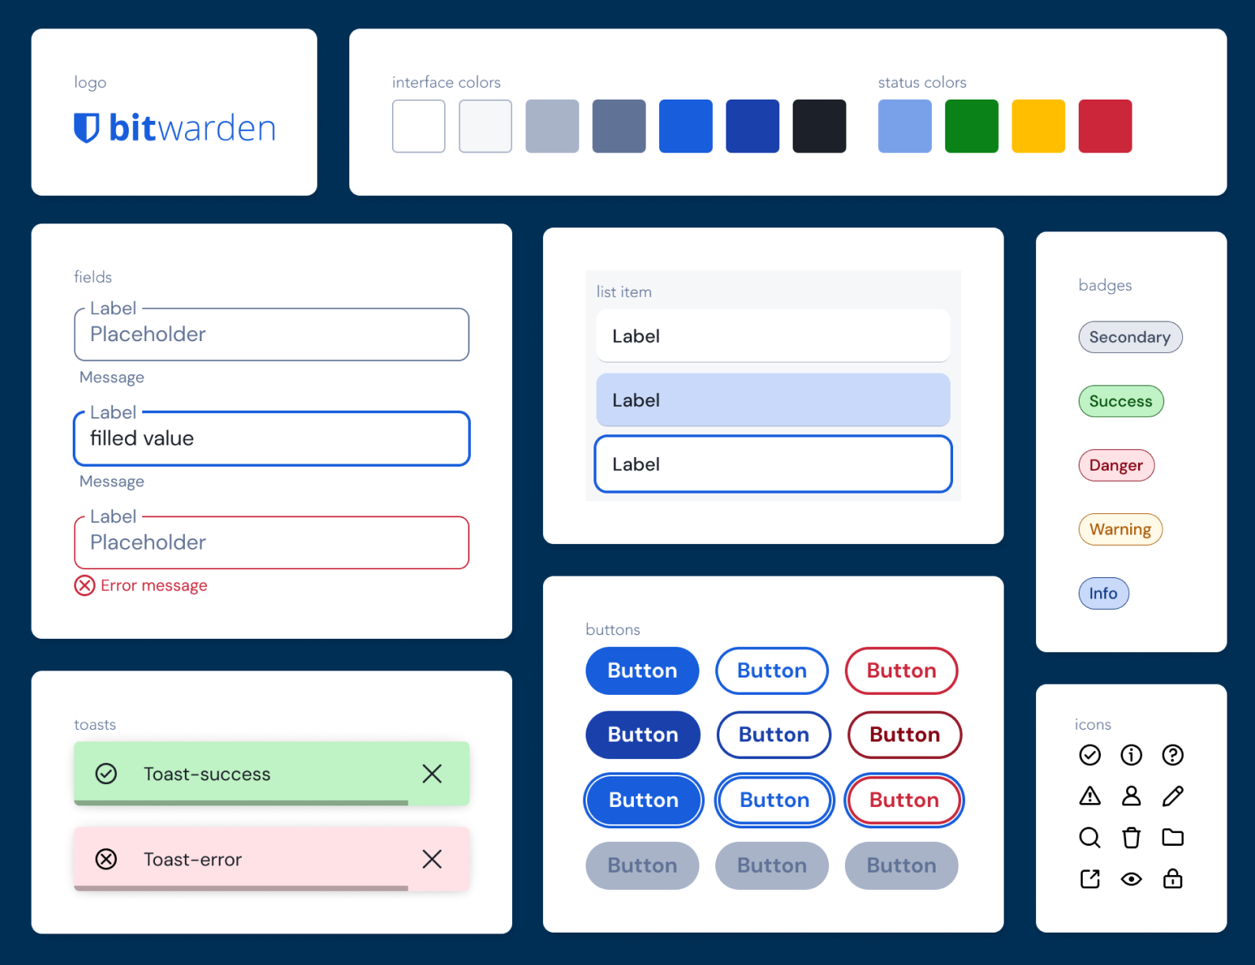Click the red-bordered Placeholder field

click(x=272, y=543)
